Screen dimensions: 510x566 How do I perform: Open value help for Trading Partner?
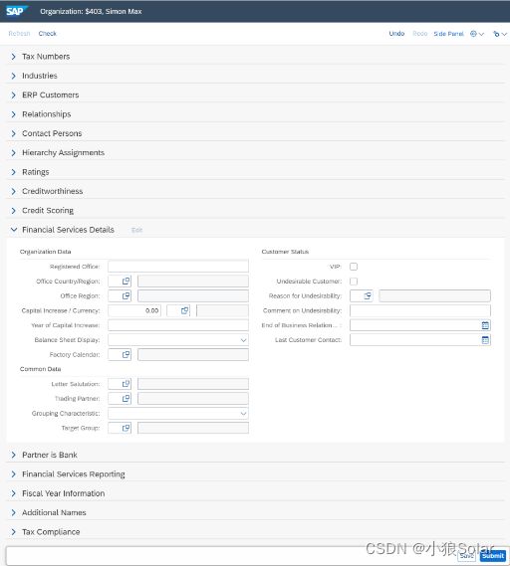pos(126,399)
